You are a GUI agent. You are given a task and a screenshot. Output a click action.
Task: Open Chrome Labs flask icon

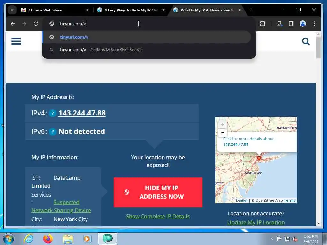tap(279, 24)
